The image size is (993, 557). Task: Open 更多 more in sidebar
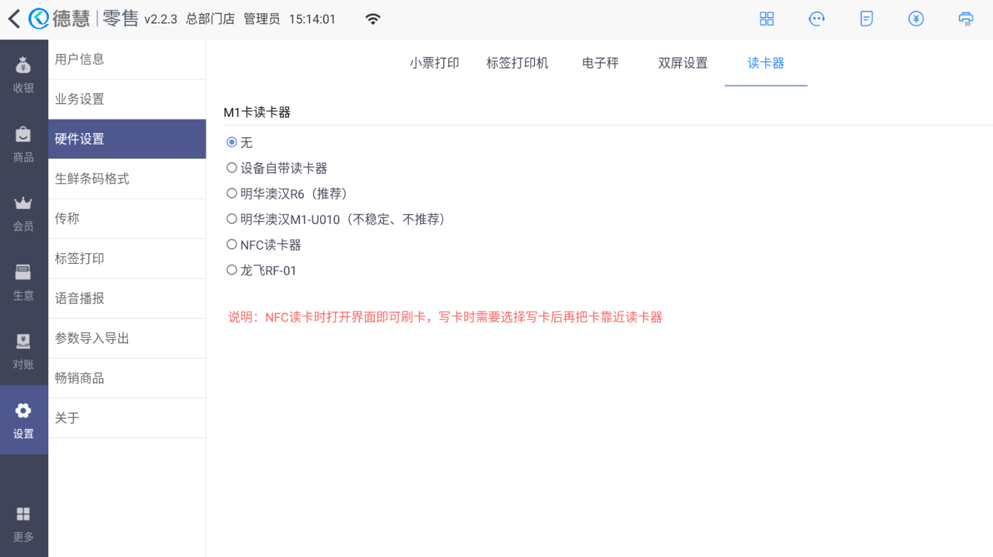(23, 524)
